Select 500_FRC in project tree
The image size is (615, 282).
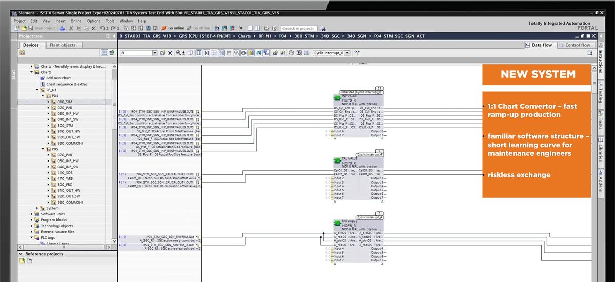(x=65, y=184)
